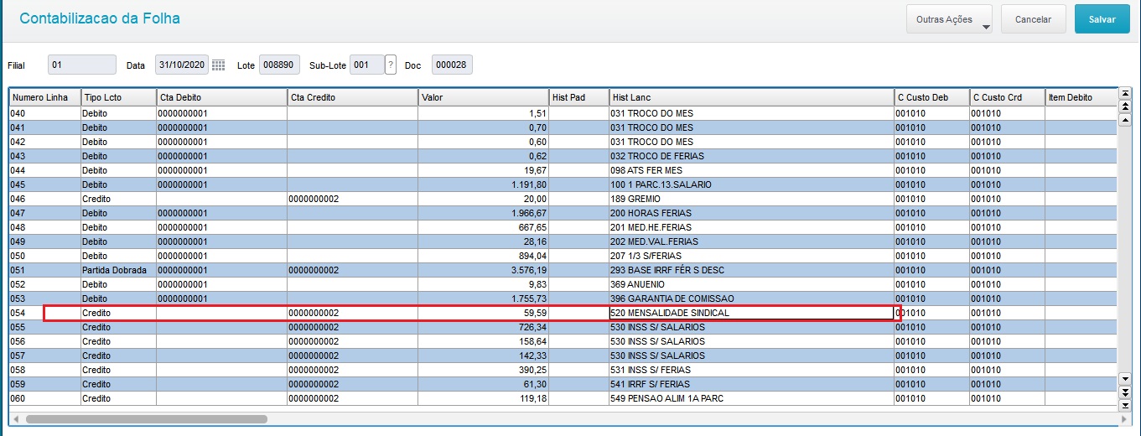Sort by Numero Linha column header
1141x436 pixels.
tap(44, 97)
